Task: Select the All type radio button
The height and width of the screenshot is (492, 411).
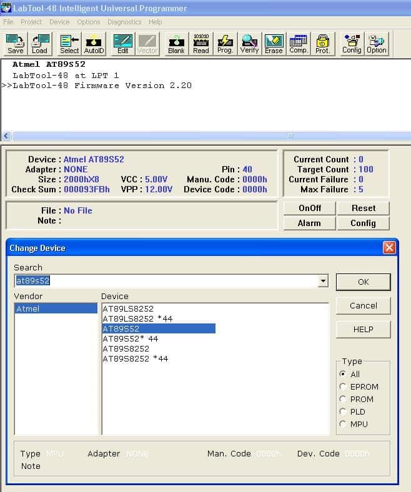Action: pyautogui.click(x=343, y=374)
